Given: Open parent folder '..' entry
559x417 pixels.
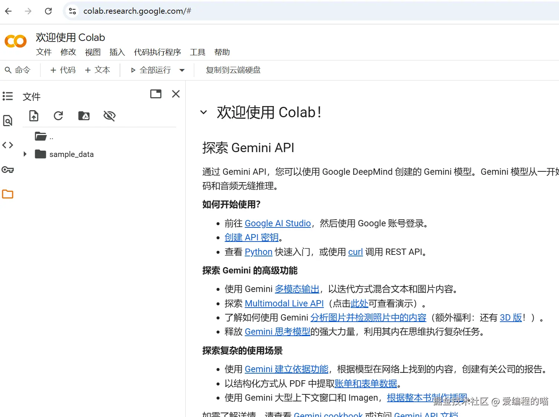Looking at the screenshot, I should coord(44,137).
